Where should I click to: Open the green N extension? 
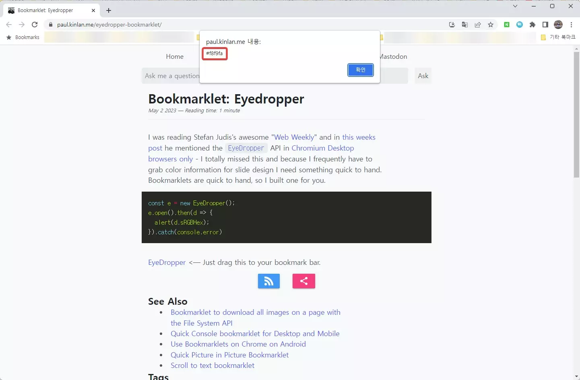(x=507, y=25)
